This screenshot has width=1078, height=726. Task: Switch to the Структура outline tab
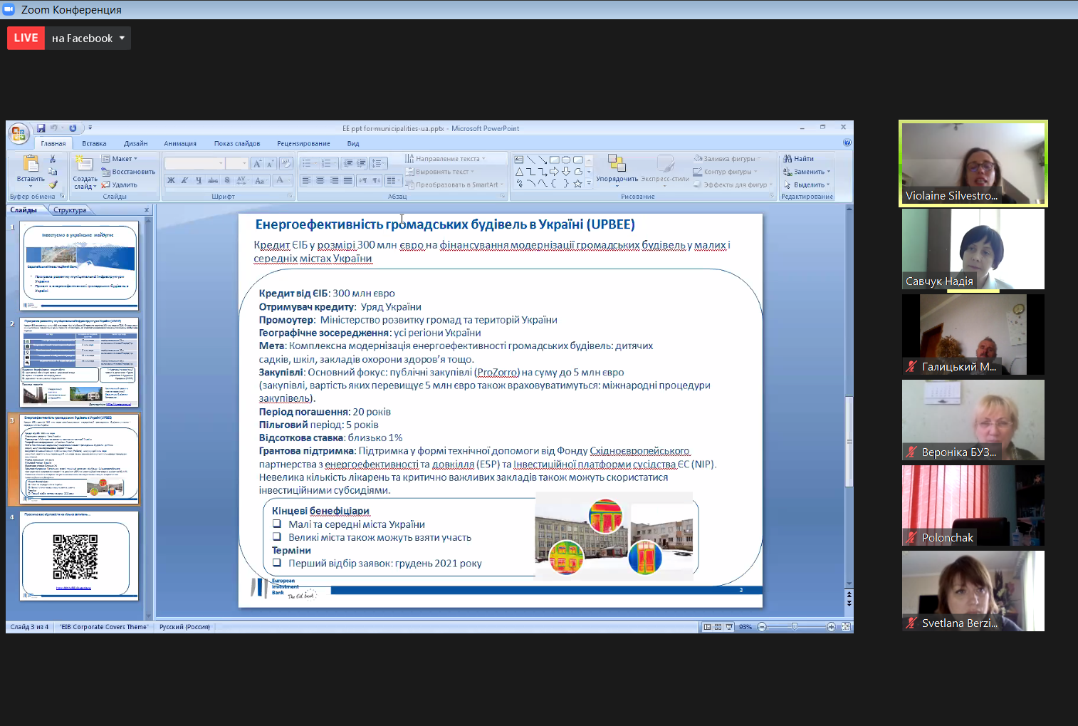(70, 210)
